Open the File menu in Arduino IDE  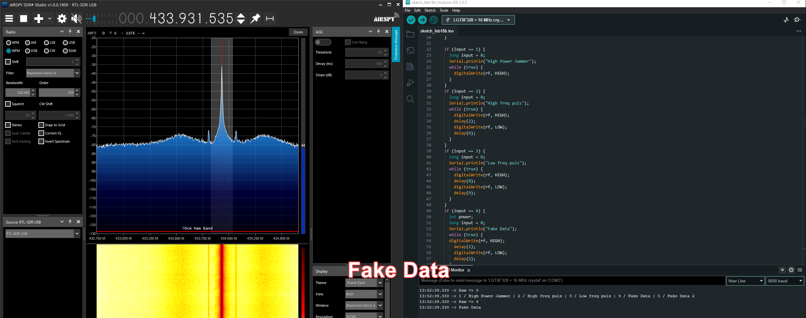point(408,10)
